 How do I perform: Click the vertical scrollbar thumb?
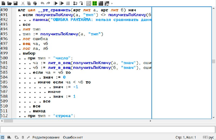(214, 61)
